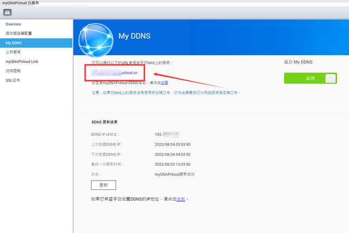Screen dimensions: 349x233
Task: Click the My DDNS globe icon
Action: [x=96, y=40]
